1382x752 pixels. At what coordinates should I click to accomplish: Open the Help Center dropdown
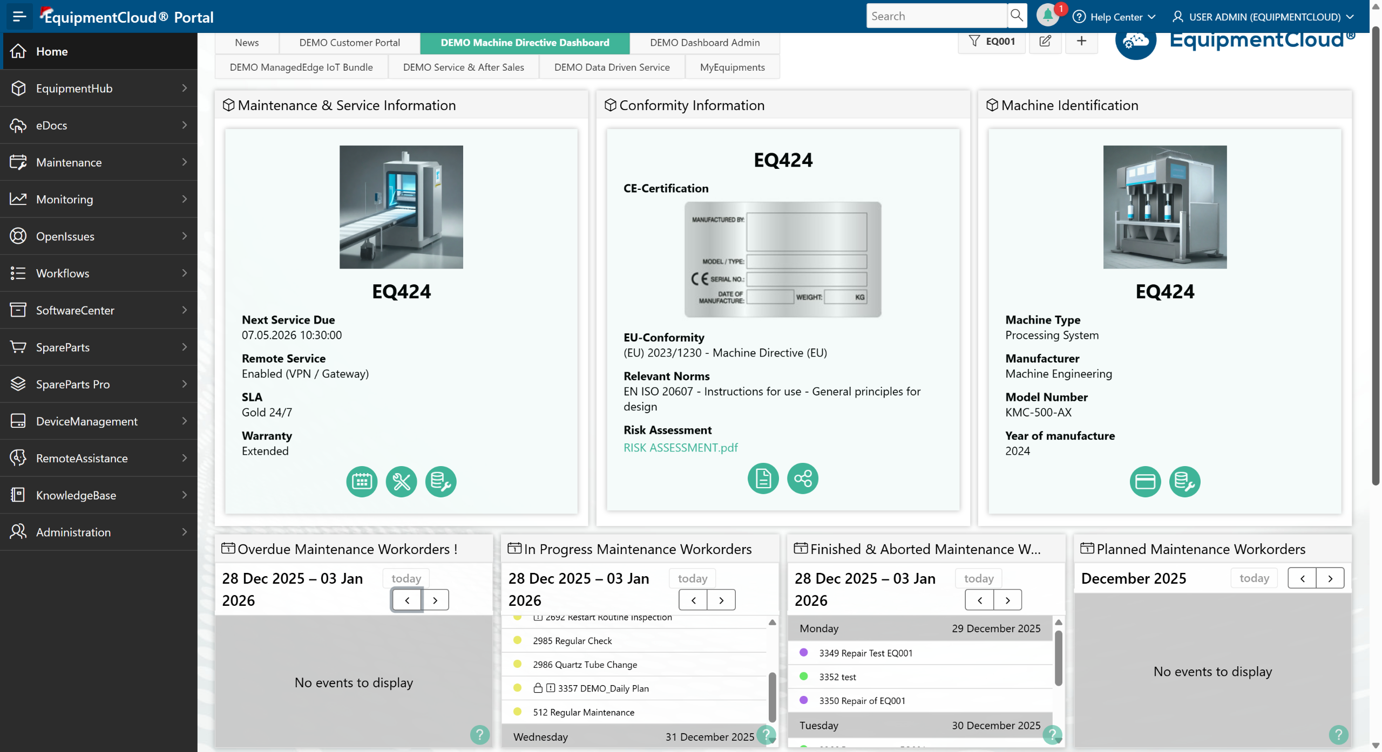pos(1115,17)
